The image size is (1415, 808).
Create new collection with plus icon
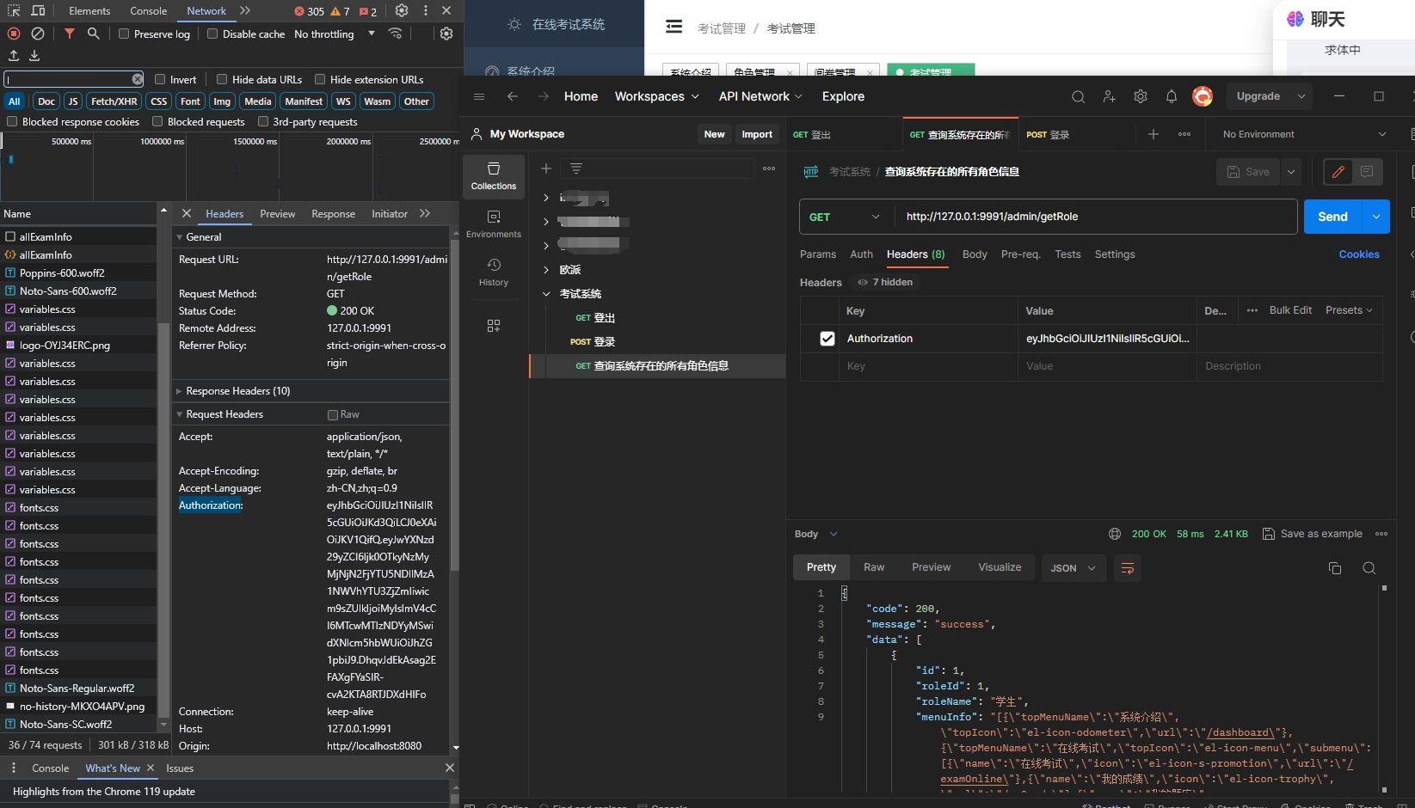click(546, 168)
